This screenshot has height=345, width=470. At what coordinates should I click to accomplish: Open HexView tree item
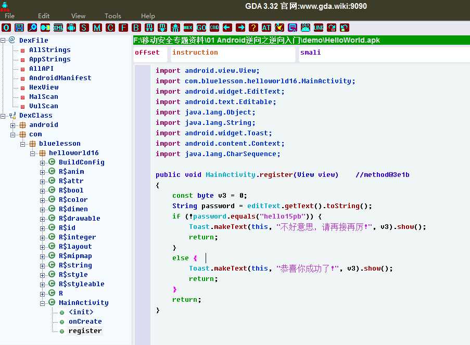(x=44, y=87)
